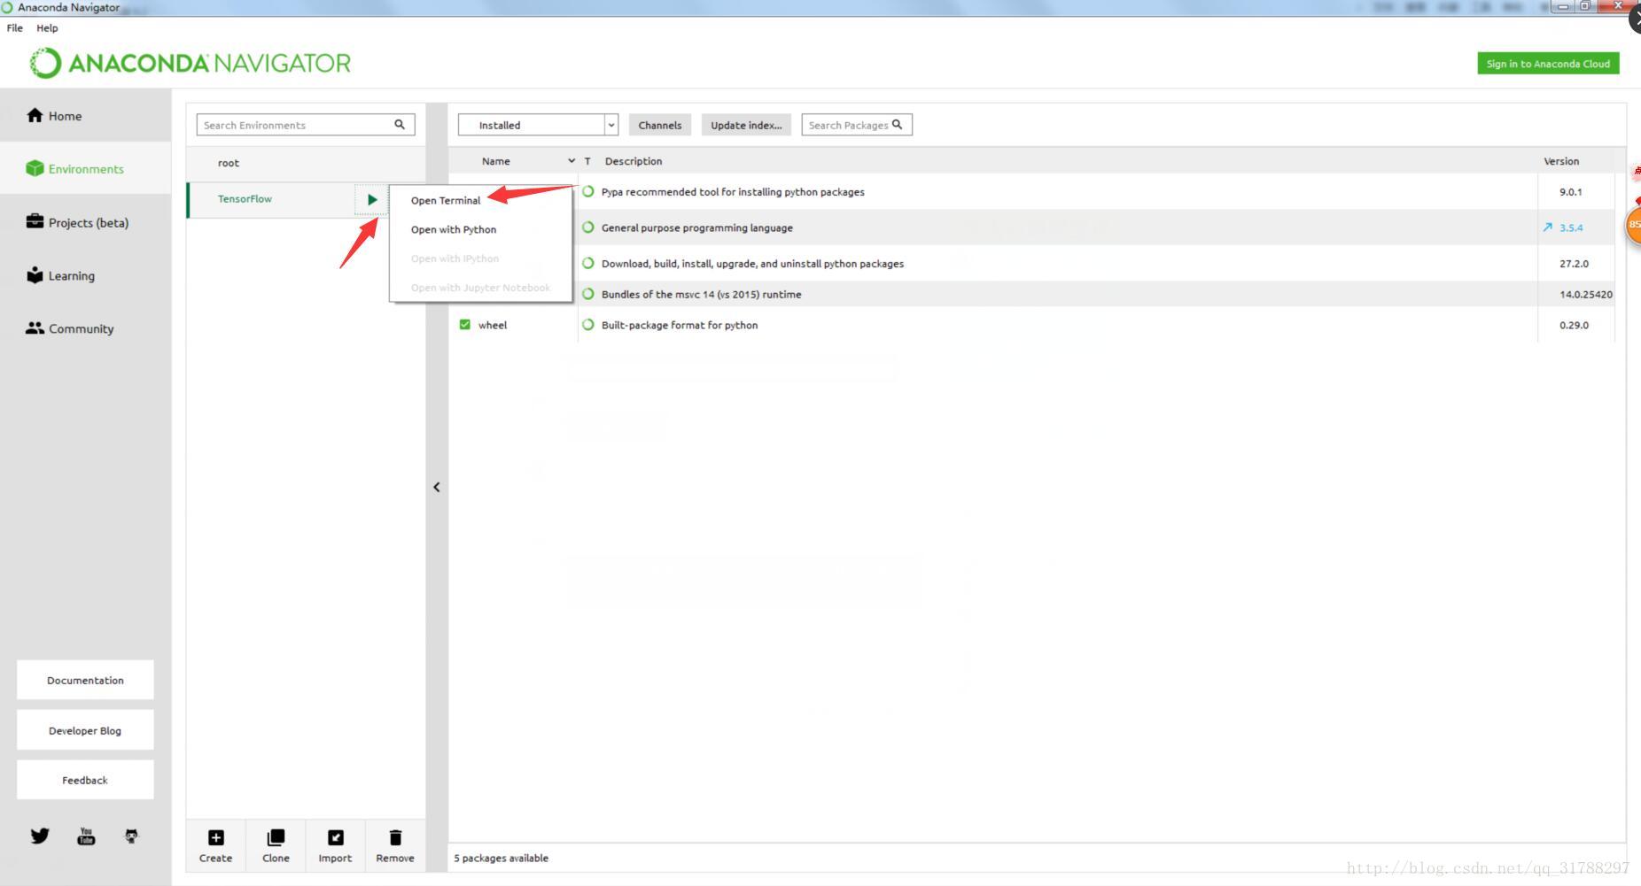Image resolution: width=1641 pixels, height=886 pixels.
Task: Select the greyed Open with Jupyter Notebook entry
Action: click(480, 288)
